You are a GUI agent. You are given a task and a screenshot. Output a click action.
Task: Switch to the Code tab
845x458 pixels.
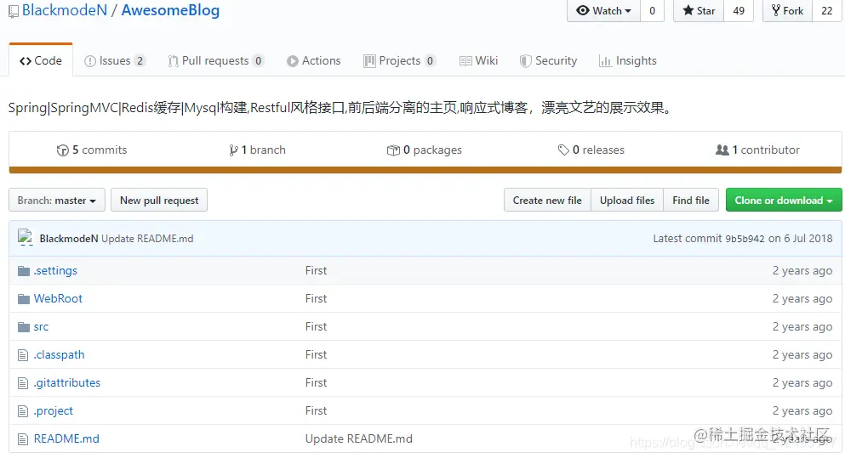click(41, 60)
